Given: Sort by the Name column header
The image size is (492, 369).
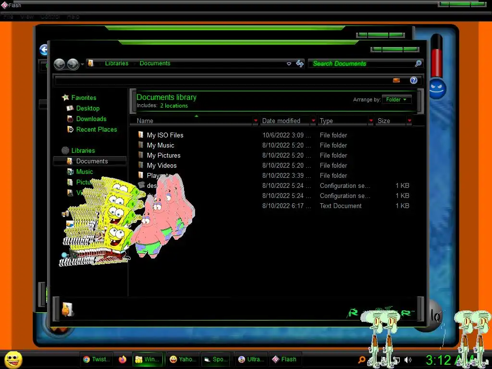Looking at the screenshot, I should click(191, 121).
